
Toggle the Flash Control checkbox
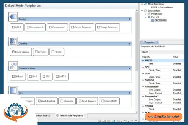(39, 101)
